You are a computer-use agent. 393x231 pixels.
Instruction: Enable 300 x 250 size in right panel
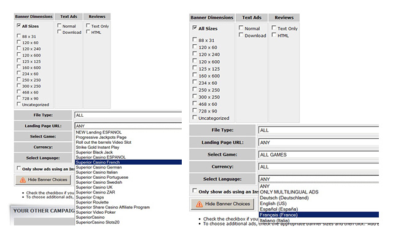195,96
